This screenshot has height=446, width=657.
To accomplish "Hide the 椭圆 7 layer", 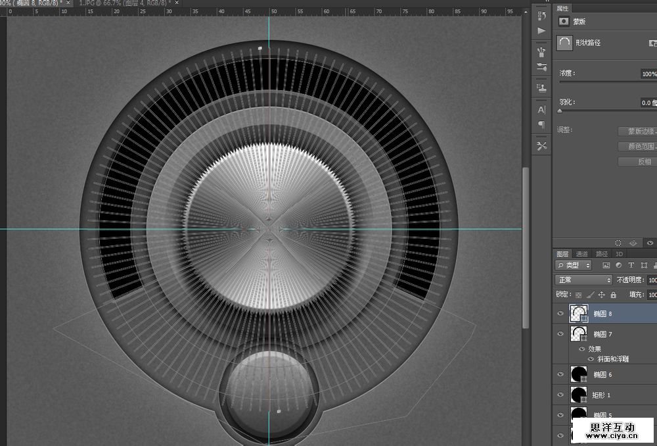I will click(x=560, y=334).
